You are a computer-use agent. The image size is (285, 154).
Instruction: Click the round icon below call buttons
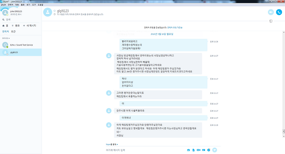(x=271, y=21)
